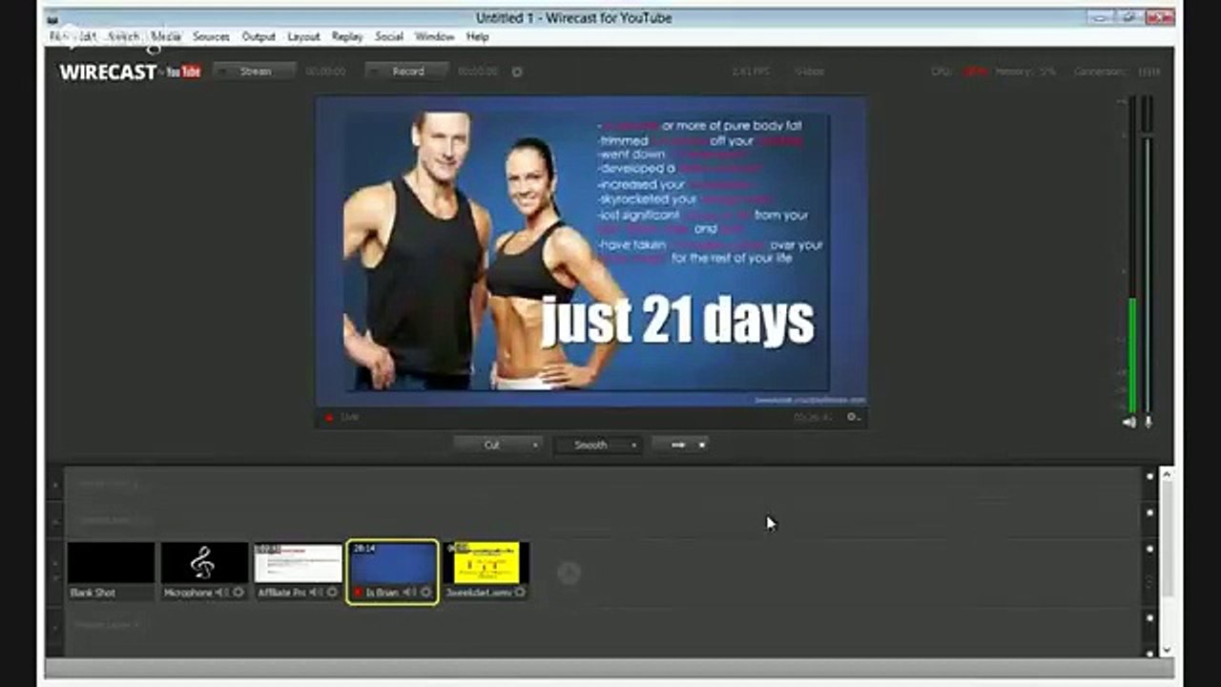Click the layers panel scroll up arrow
Image resolution: width=1221 pixels, height=687 pixels.
click(x=1167, y=474)
